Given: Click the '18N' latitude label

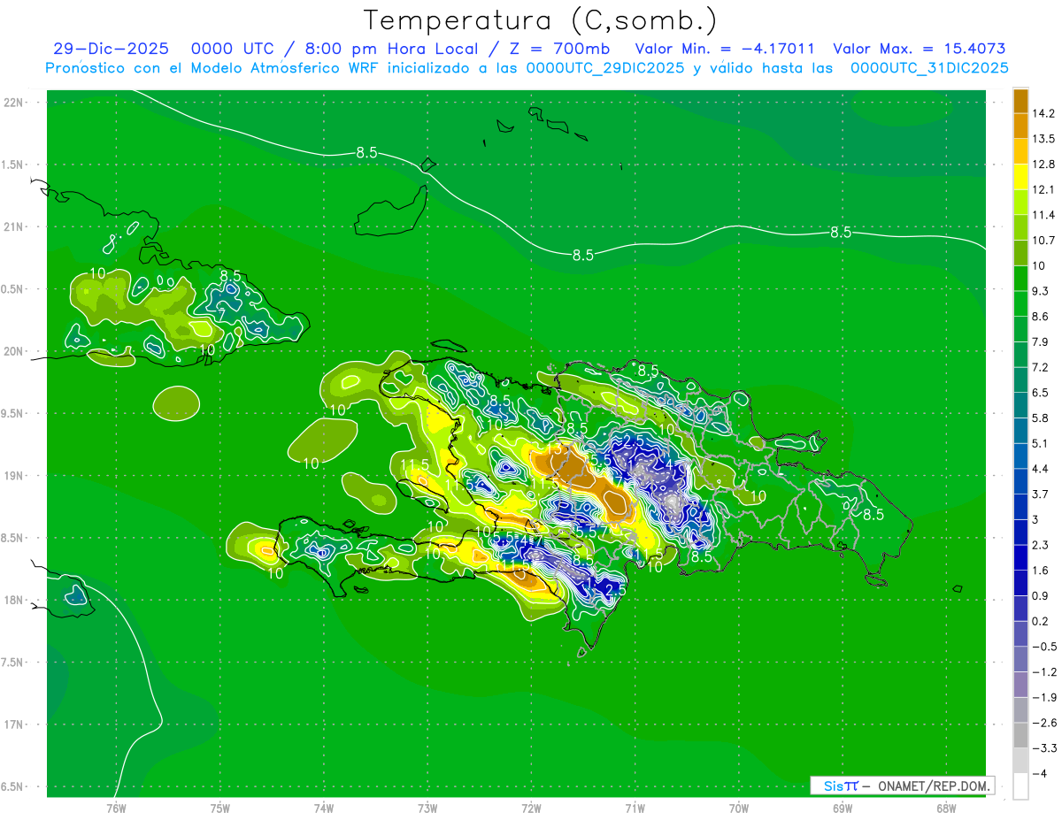Looking at the screenshot, I should [x=14, y=600].
